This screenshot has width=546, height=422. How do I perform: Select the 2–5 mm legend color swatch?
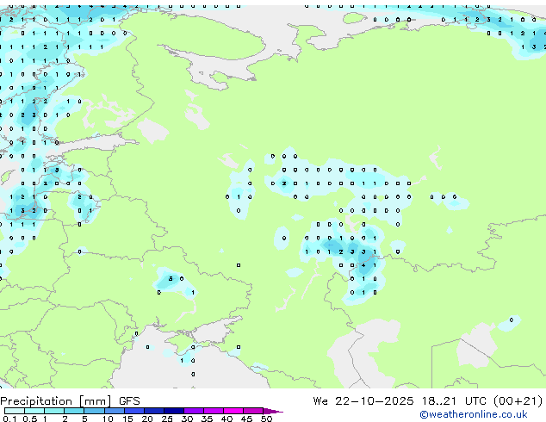pos(74,411)
